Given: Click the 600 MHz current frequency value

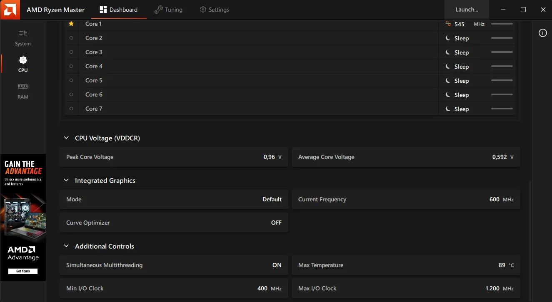Looking at the screenshot, I should tap(502, 199).
